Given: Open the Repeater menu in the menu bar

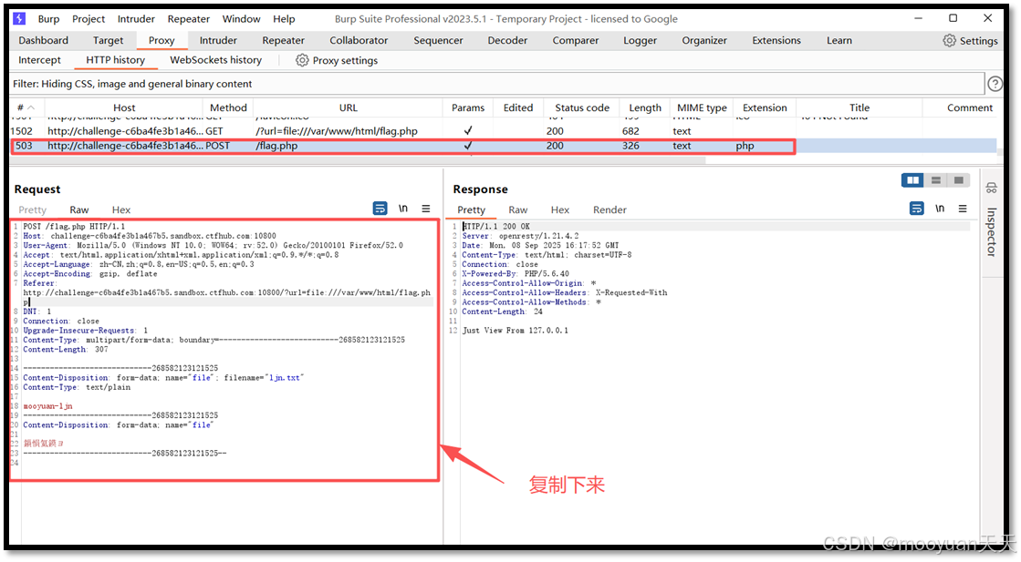Looking at the screenshot, I should (188, 18).
